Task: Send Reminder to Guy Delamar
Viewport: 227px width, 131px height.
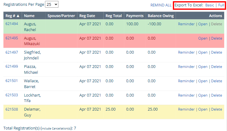Action: point(186,109)
